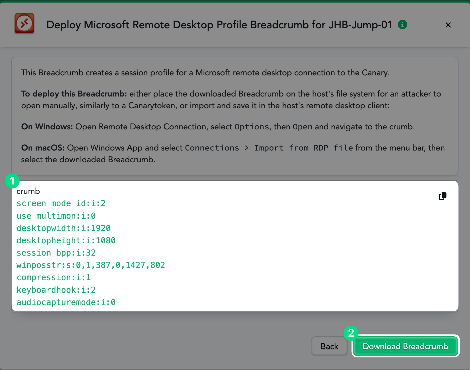
Task: Close the Deploy Breadcrumb dialog
Action: (448, 25)
